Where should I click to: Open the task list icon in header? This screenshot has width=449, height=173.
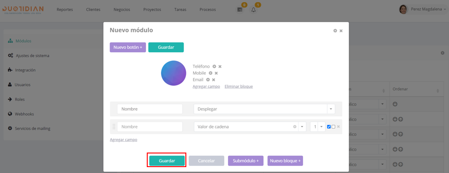click(x=240, y=10)
